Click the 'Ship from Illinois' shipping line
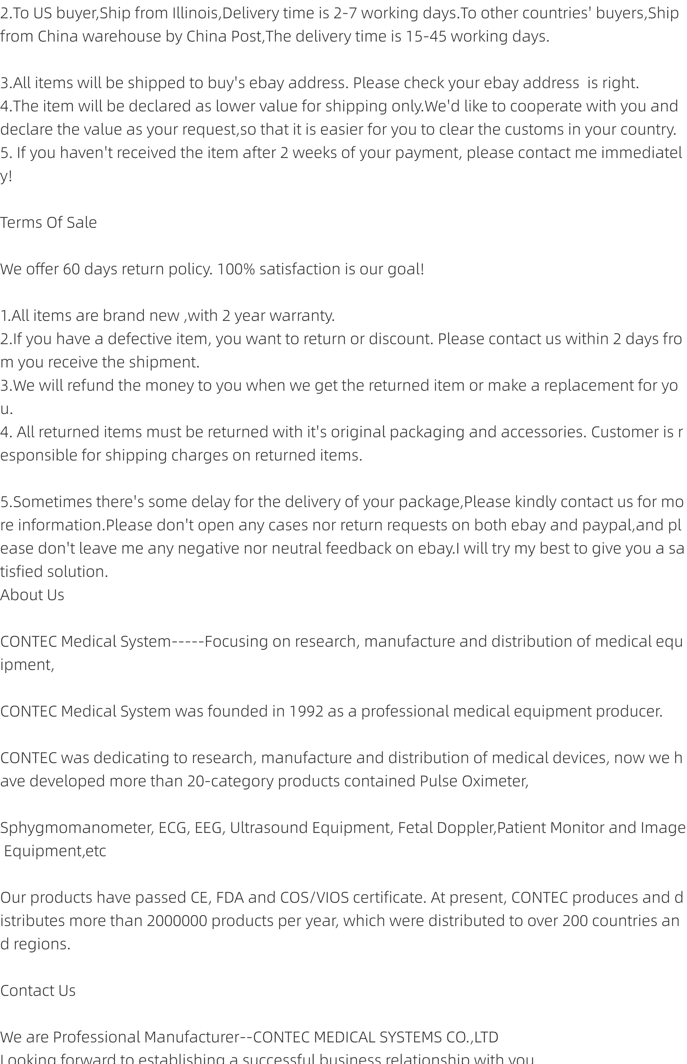687x1064 pixels. tap(340, 13)
